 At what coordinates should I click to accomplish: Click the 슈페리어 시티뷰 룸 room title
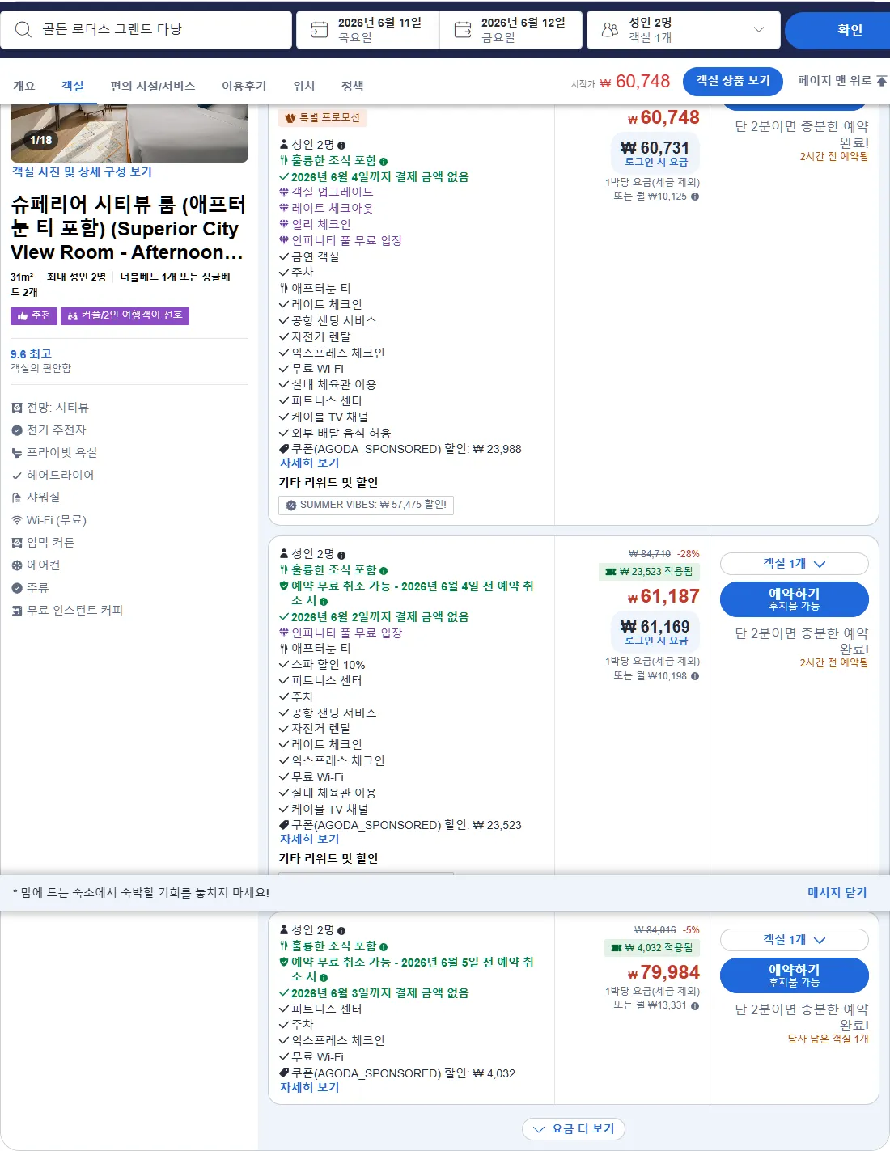tap(129, 228)
